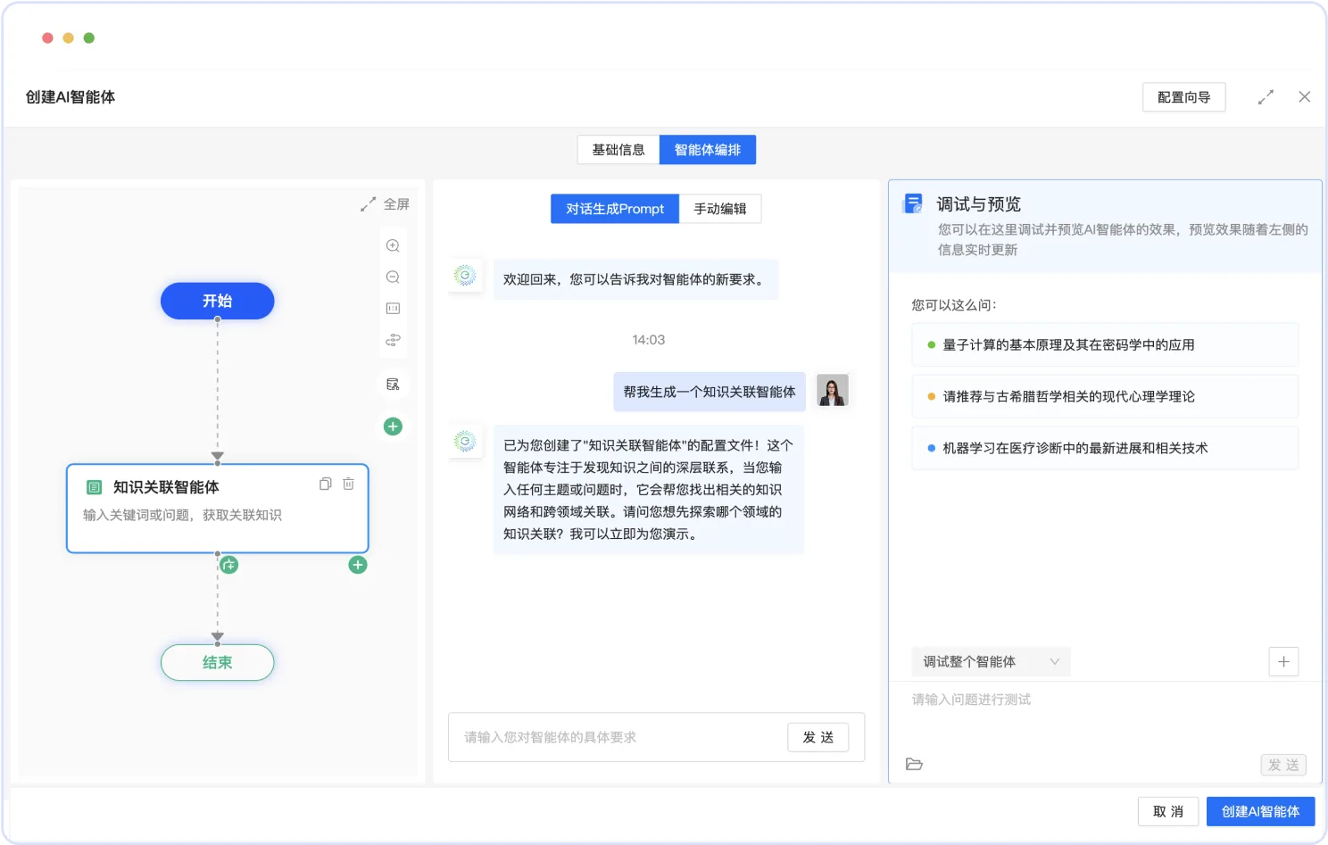Pick the 量子计算的基本原理 suggested question
Screen dimensions: 1328x845
pos(1105,345)
